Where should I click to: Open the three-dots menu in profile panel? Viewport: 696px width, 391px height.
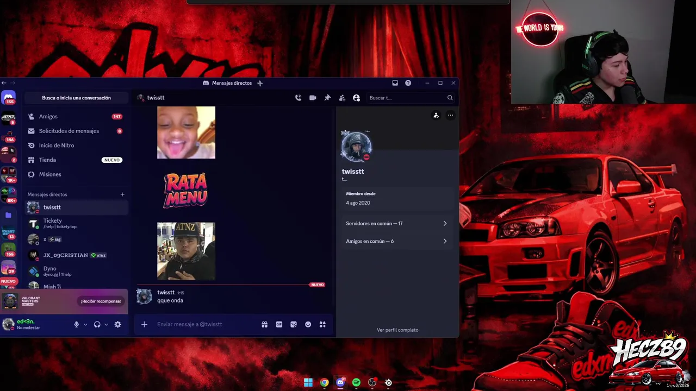tap(450, 115)
